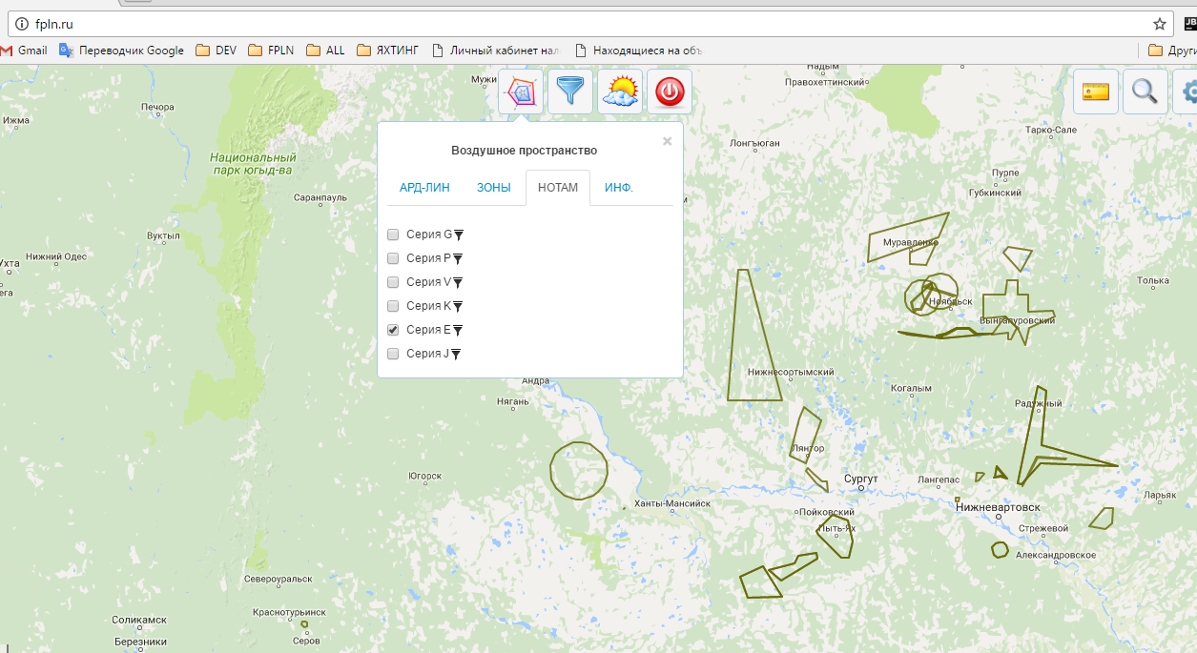Screen dimensions: 1197x653
Task: Enable the Серия G checkbox
Action: [393, 235]
